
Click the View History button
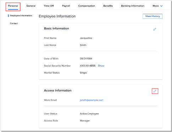pos(152,16)
